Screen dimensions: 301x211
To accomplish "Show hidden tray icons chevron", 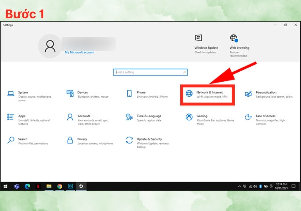I will pyautogui.click(x=239, y=186).
